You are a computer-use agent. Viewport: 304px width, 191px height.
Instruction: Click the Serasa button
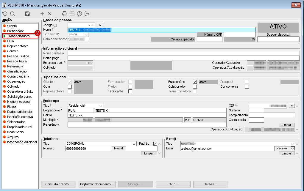pyautogui.click(x=210, y=184)
